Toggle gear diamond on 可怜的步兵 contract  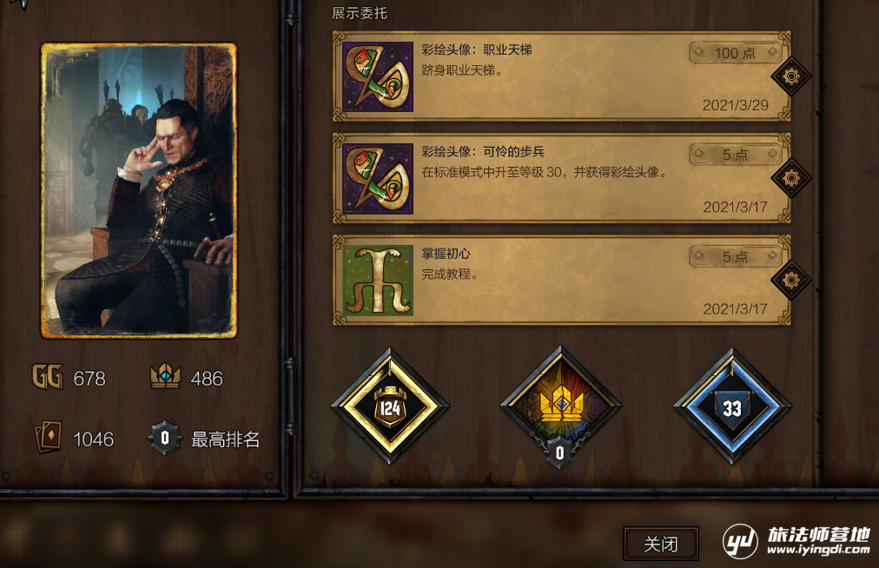click(x=791, y=178)
